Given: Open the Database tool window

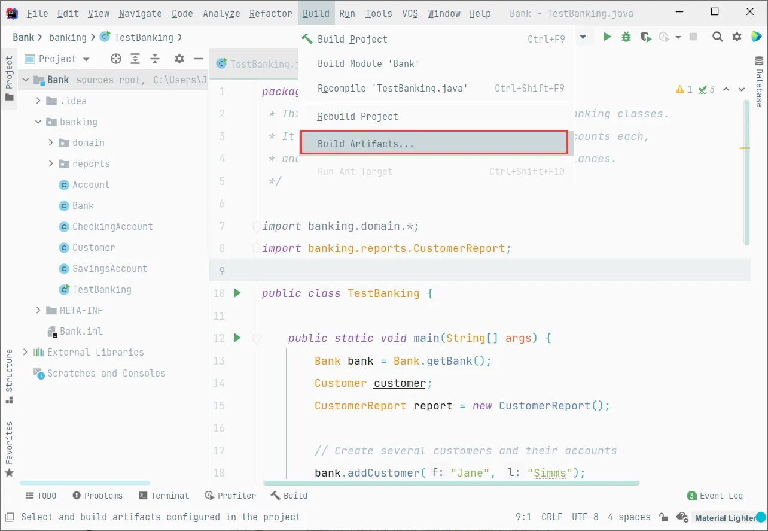Looking at the screenshot, I should tap(759, 81).
